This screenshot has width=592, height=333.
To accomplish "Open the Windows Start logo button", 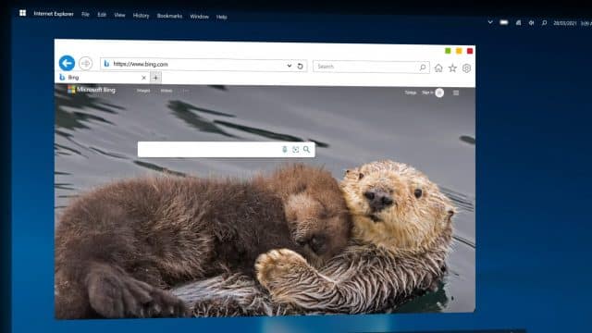I will click(x=22, y=13).
